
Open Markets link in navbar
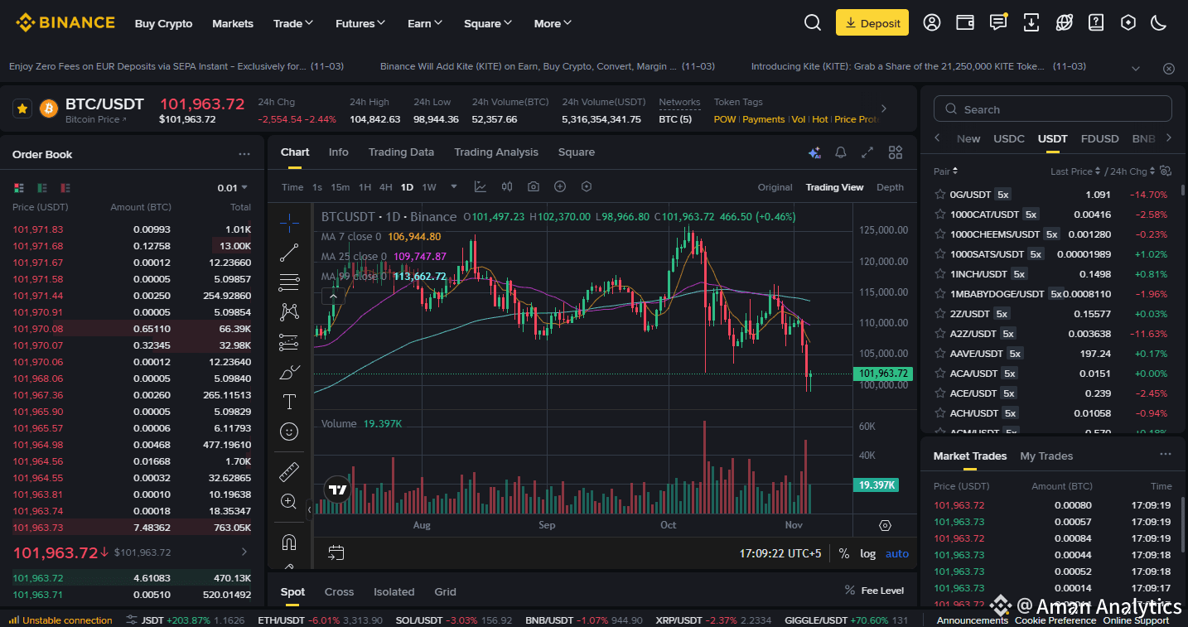click(x=233, y=23)
